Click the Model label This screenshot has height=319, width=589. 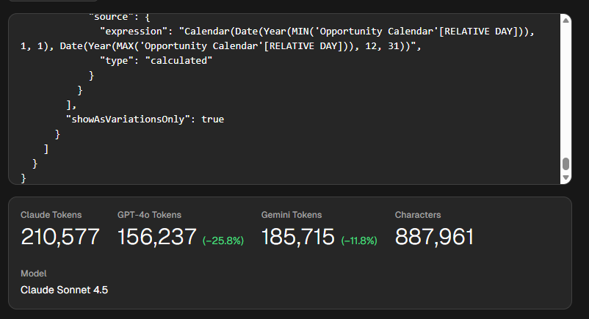[x=34, y=273]
